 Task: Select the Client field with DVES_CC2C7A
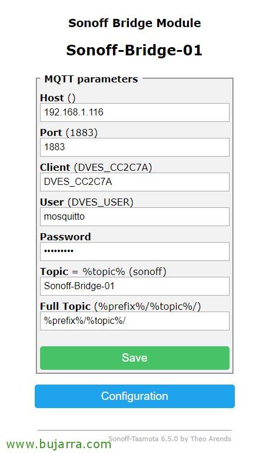135,181
